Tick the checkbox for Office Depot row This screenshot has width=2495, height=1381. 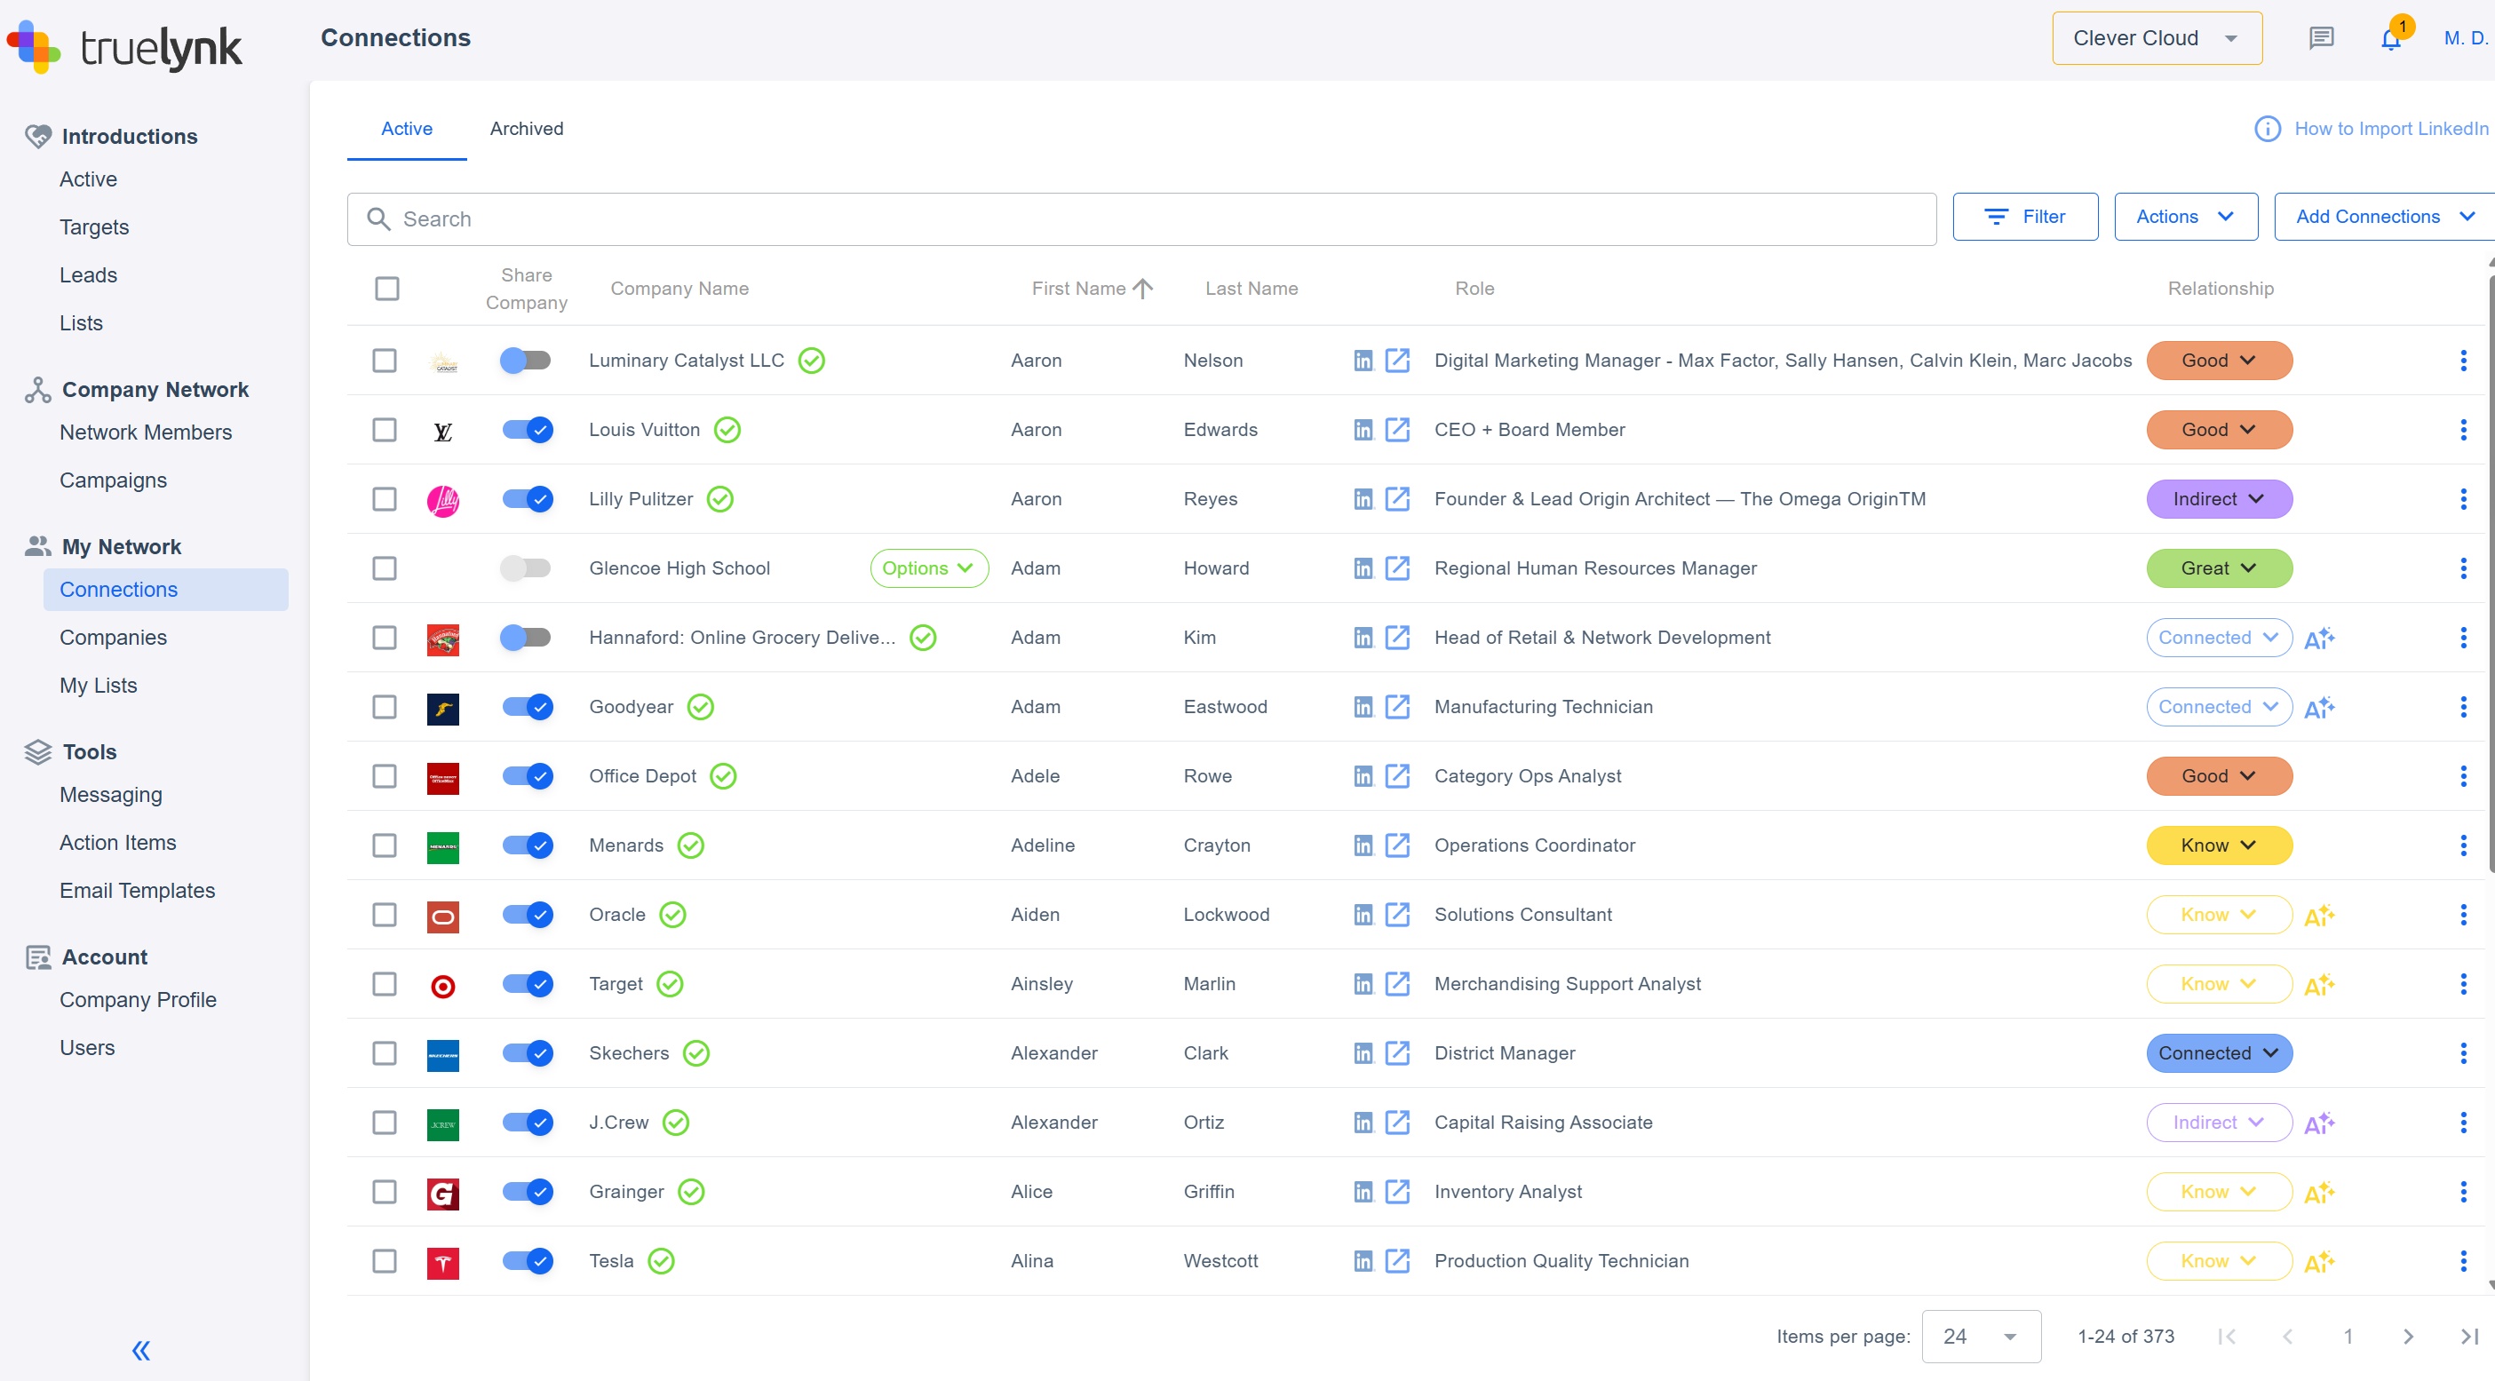click(x=385, y=775)
